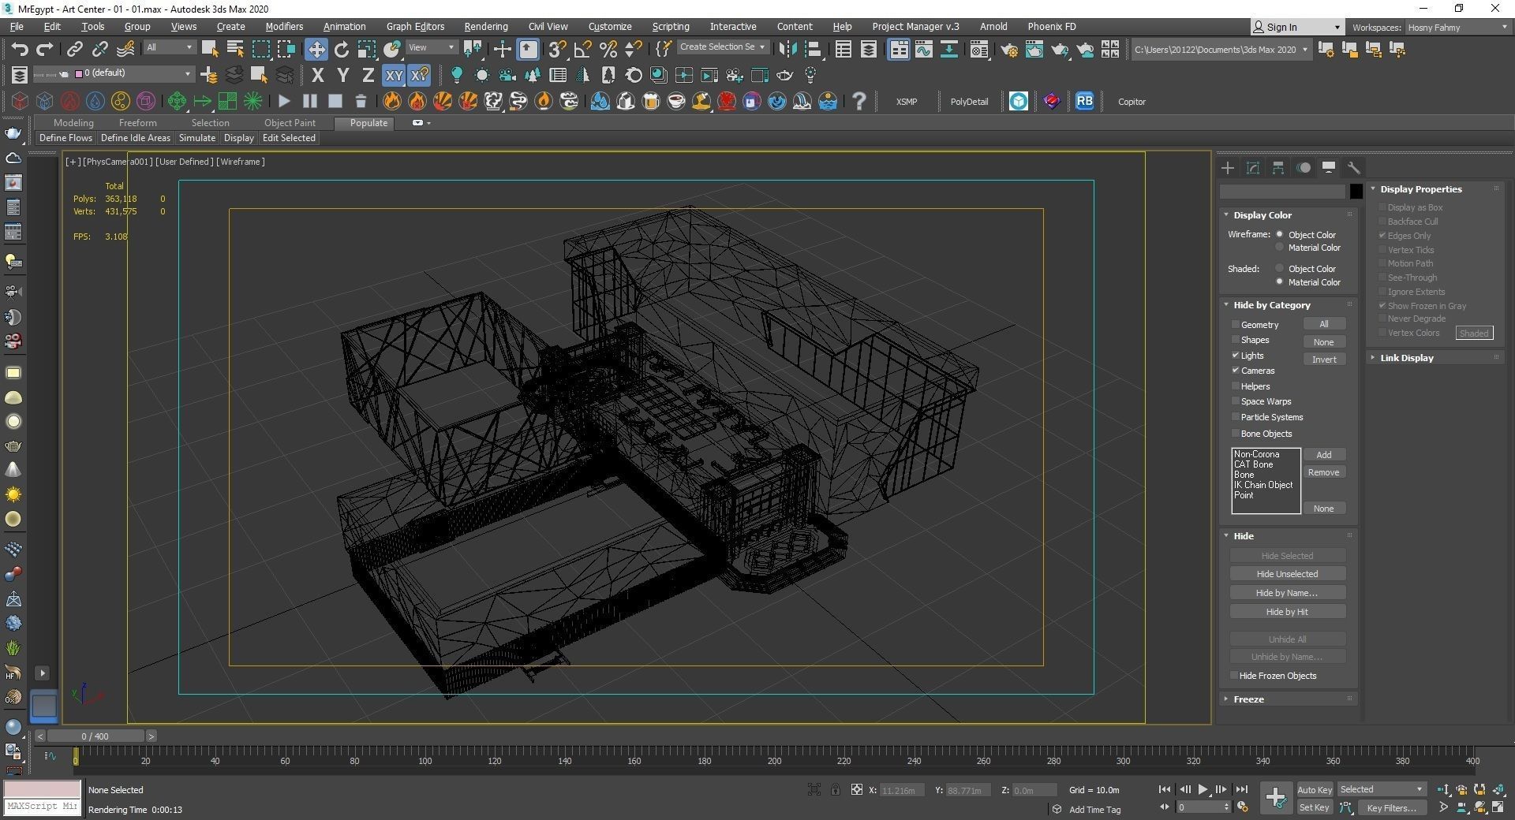Open the Display command panel tab
1515x820 pixels.
1329,168
